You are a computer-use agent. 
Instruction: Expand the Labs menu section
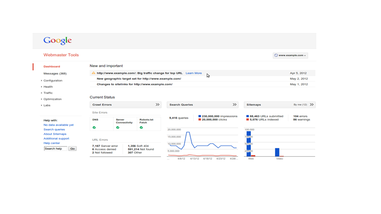click(x=47, y=106)
